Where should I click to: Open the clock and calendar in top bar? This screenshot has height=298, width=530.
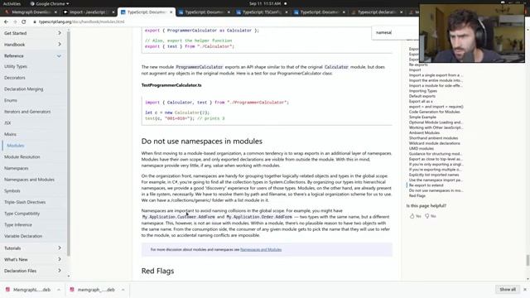pos(265,3)
